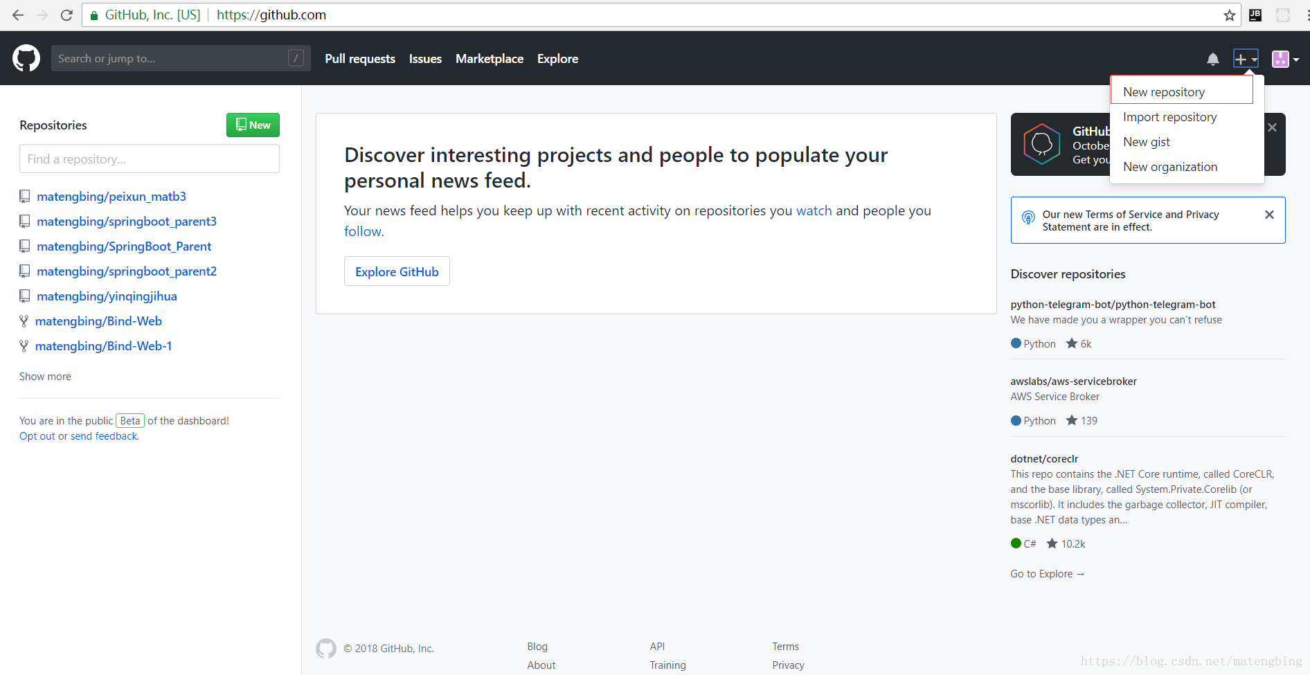Open Explore in the header

pos(557,59)
